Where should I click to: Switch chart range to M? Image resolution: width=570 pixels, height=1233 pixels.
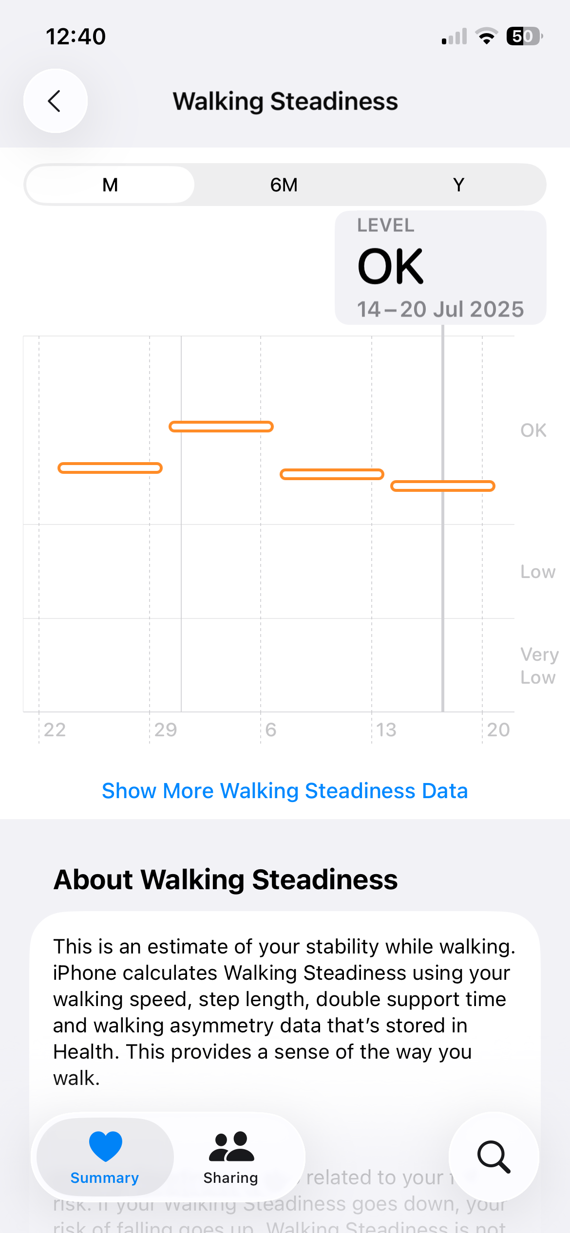pyautogui.click(x=110, y=185)
